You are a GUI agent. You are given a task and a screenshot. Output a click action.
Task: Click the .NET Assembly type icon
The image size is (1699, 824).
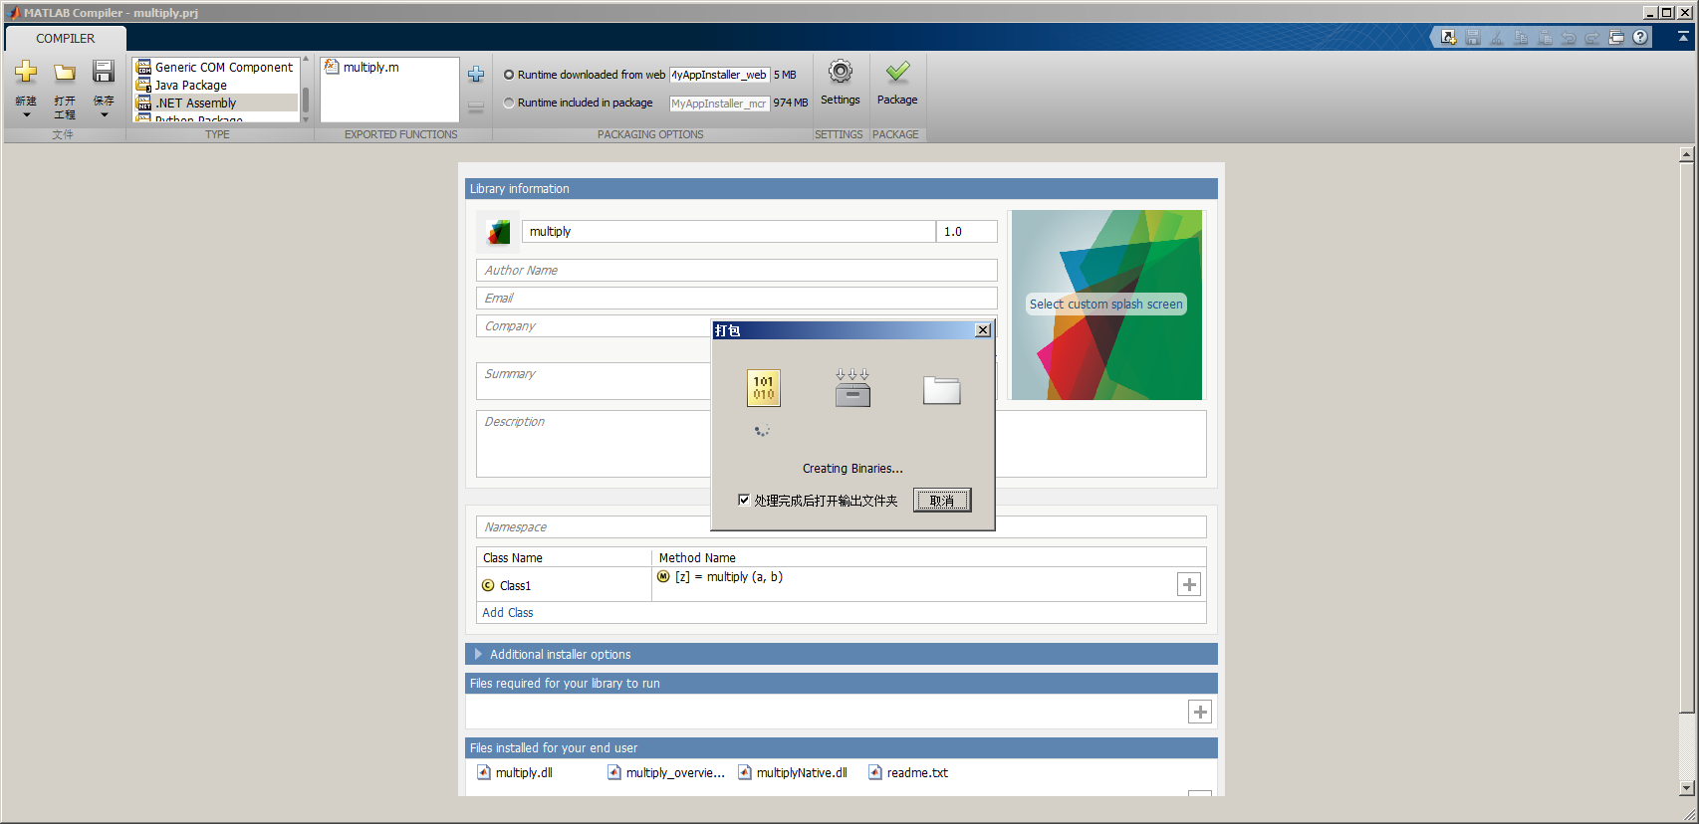pos(144,103)
